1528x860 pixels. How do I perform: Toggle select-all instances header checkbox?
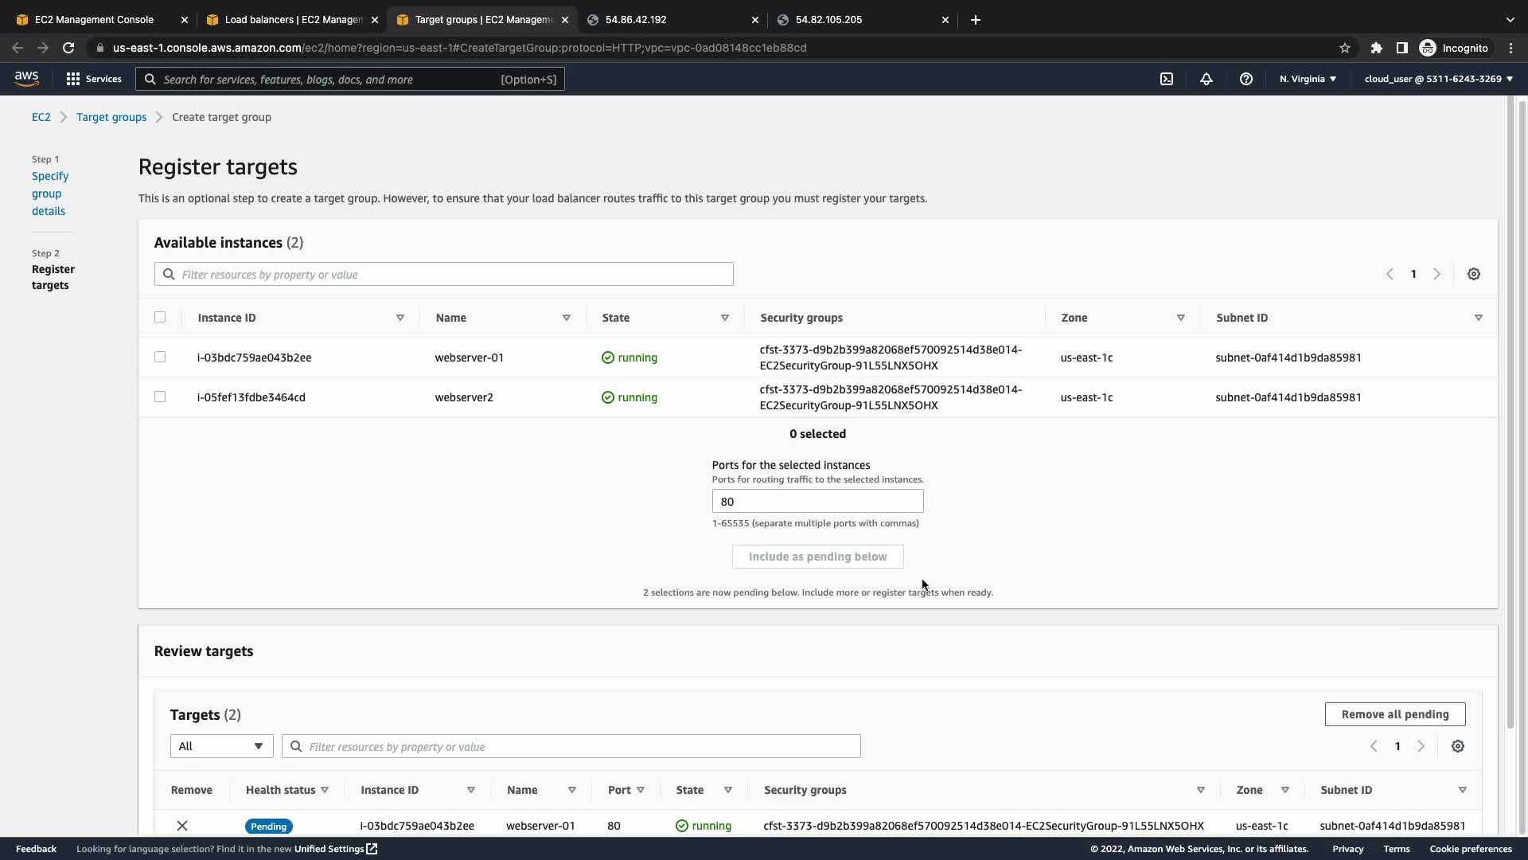point(160,317)
